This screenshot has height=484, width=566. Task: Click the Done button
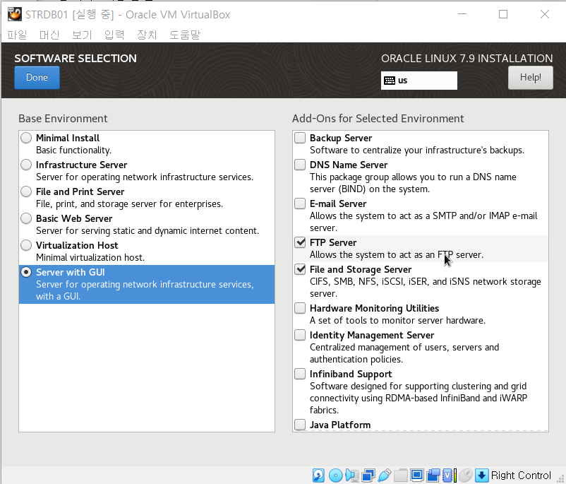pyautogui.click(x=37, y=77)
